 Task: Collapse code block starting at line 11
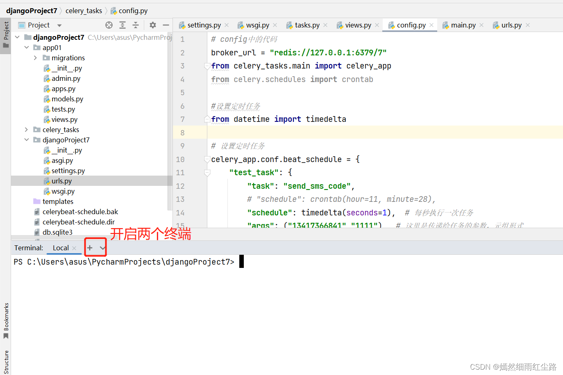[x=207, y=172]
